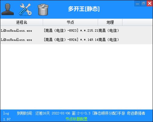
Task: Click the 地理 column header
Action: coord(110,22)
